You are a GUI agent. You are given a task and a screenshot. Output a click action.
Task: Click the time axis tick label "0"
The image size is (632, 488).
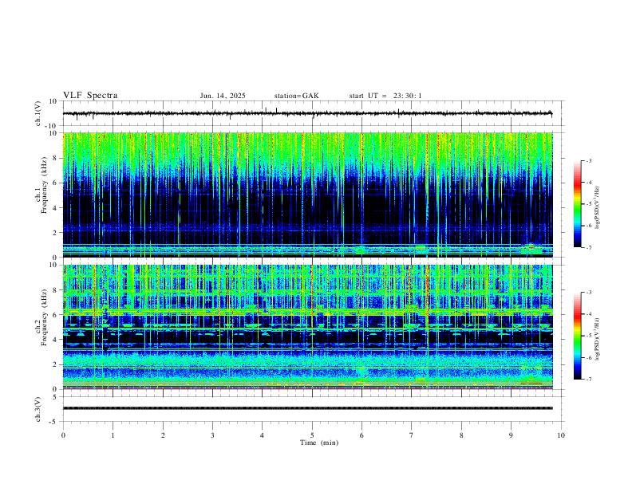point(63,435)
